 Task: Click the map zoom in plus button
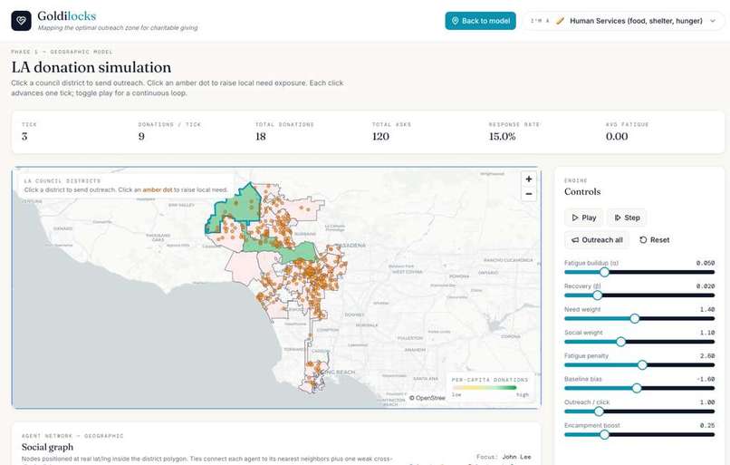(x=528, y=179)
